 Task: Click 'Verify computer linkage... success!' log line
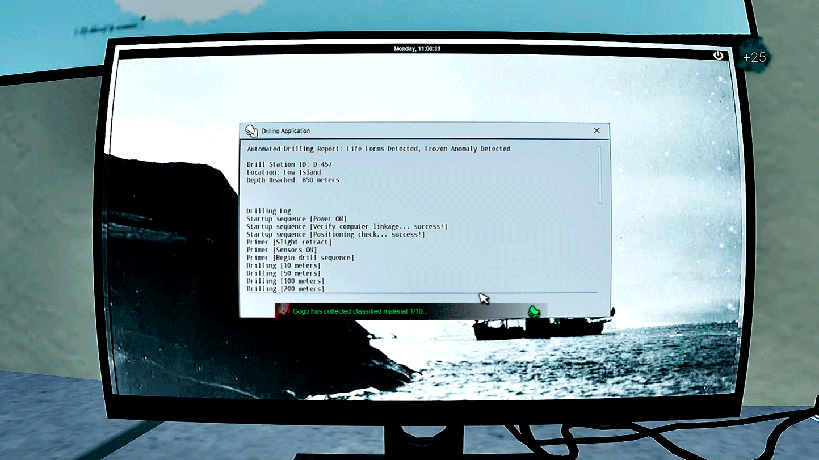pyautogui.click(x=347, y=227)
